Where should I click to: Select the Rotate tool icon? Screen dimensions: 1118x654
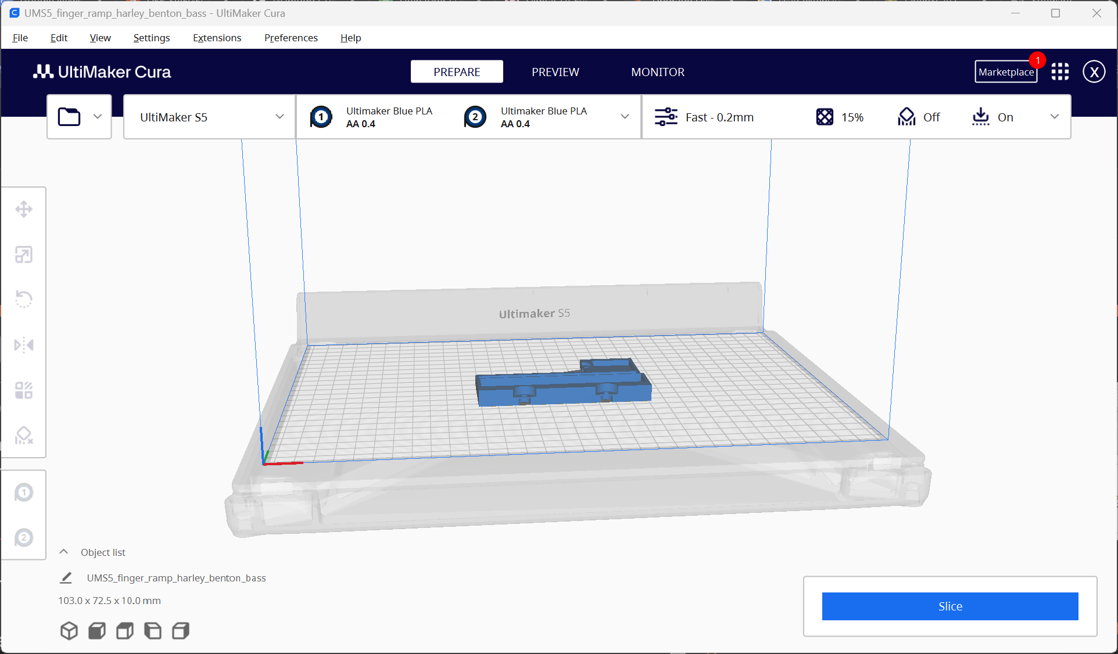[24, 299]
